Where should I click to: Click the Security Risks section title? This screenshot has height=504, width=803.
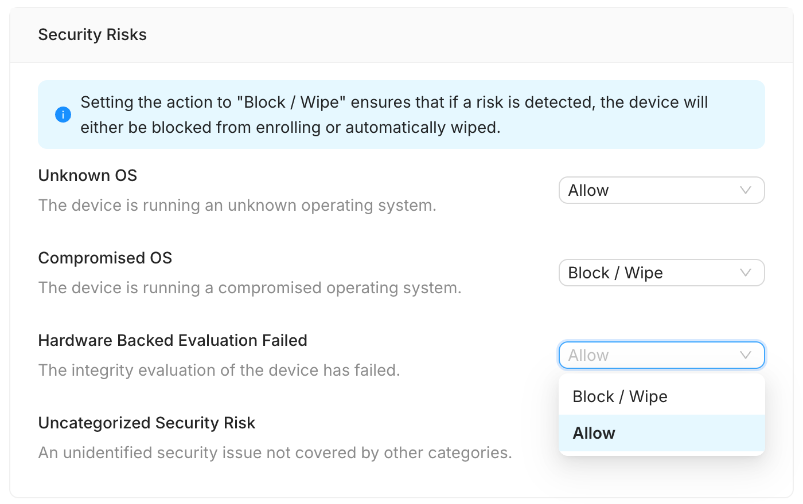pyautogui.click(x=92, y=35)
